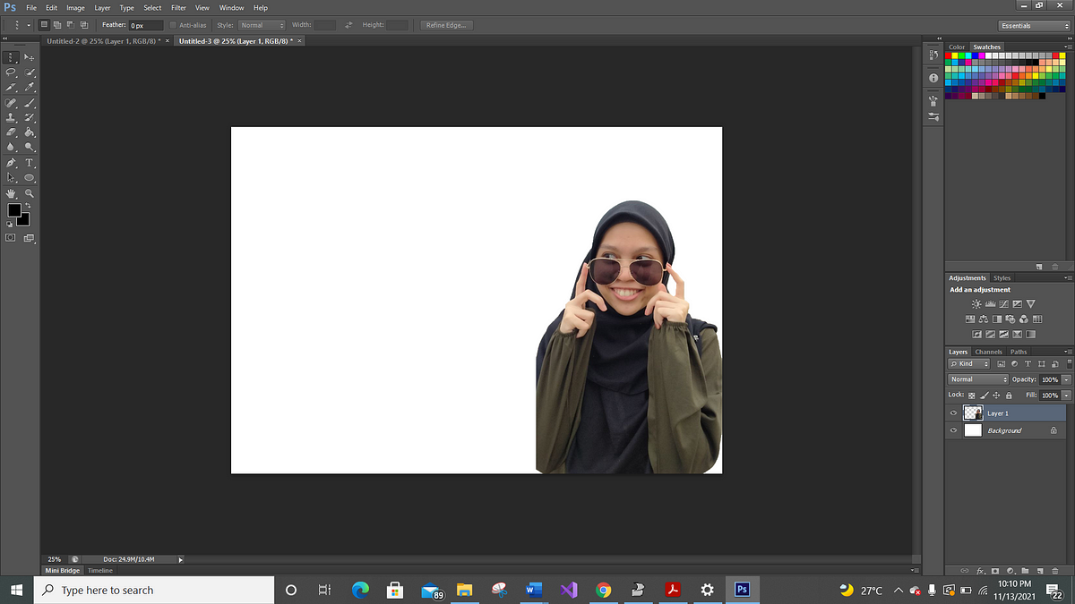Select the Zoom tool in toolbox
Screen dimensions: 1075x604
pyautogui.click(x=30, y=193)
